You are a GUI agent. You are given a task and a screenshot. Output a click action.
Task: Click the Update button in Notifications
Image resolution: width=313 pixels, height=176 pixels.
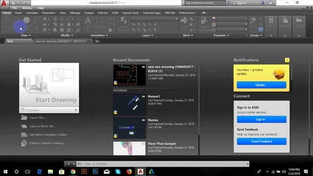pyautogui.click(x=261, y=85)
